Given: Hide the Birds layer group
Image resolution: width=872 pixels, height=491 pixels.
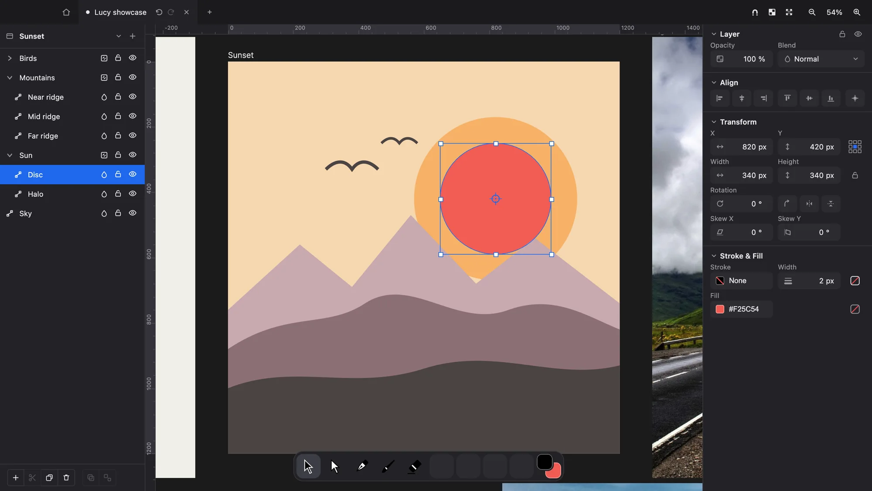Looking at the screenshot, I should [x=133, y=58].
